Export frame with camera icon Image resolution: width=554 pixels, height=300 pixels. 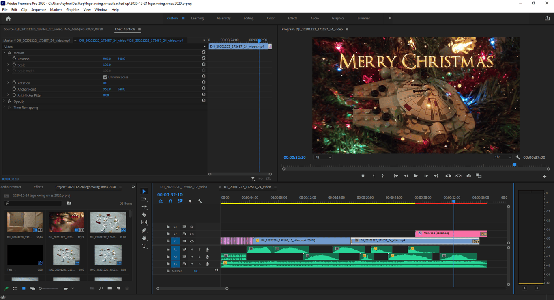click(468, 176)
